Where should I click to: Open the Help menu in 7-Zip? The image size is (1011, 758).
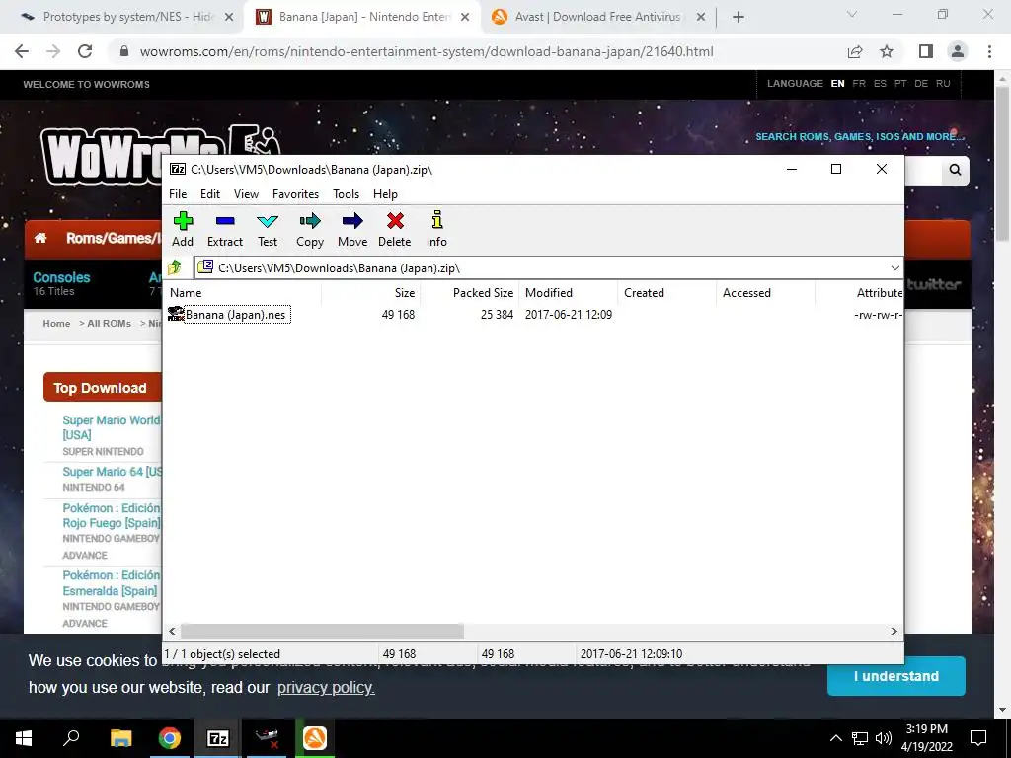385,194
